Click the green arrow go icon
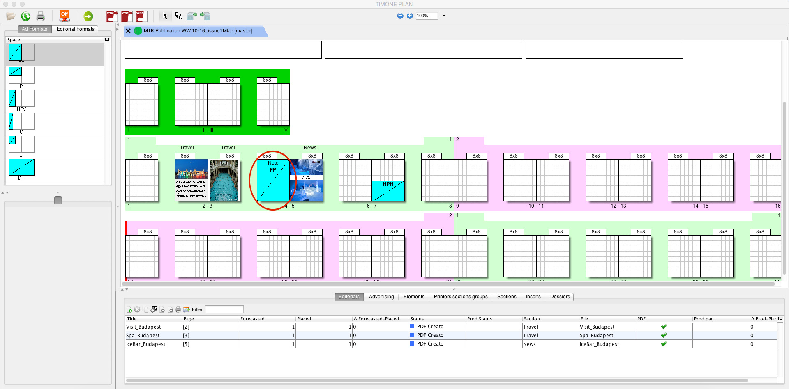Screen dimensions: 789x389 click(x=88, y=16)
